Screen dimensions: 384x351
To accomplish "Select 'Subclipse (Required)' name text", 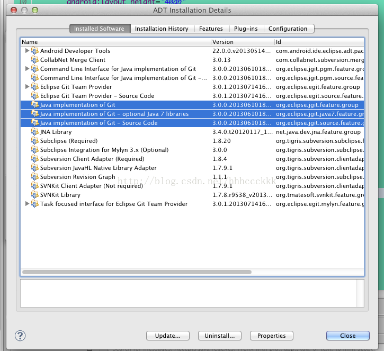I will [x=69, y=141].
